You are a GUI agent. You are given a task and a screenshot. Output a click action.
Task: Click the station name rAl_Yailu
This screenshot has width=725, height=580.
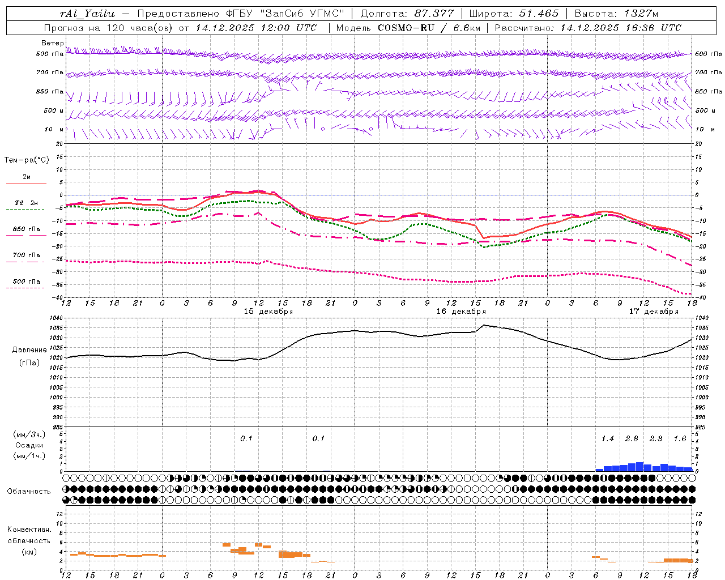[x=87, y=14]
